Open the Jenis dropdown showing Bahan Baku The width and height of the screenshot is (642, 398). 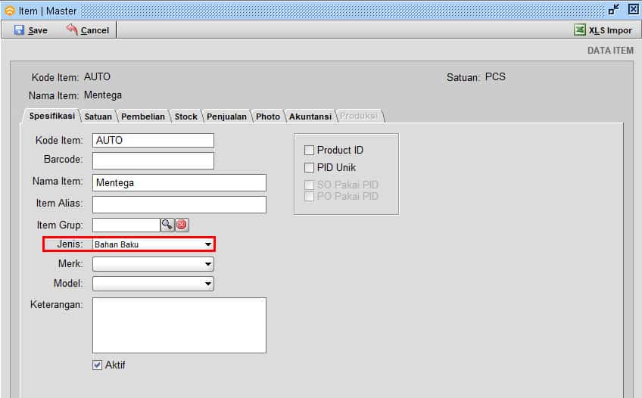[153, 244]
